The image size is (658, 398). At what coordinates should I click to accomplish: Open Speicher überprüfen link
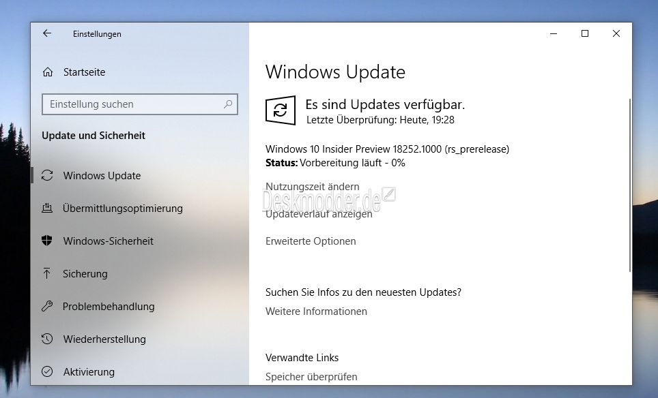pos(311,377)
